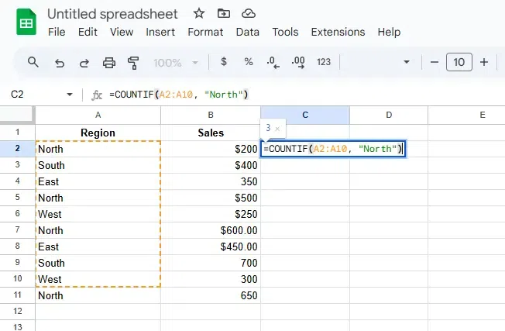Open the Insert menu

pos(160,32)
